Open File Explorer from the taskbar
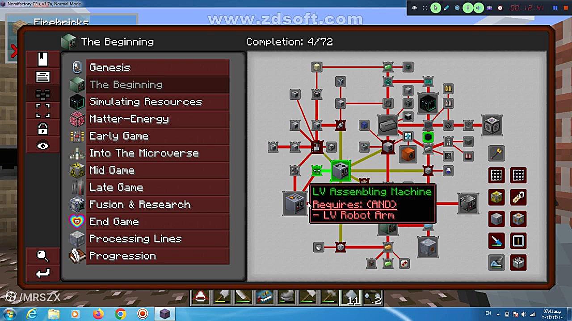Viewport: 572px width, 321px height. tap(54, 314)
